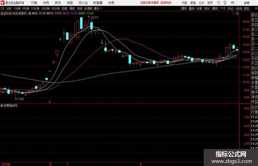Click the 叠加 overlay toolbar button
The width and height of the screenshot is (258, 166).
[x=192, y=8]
